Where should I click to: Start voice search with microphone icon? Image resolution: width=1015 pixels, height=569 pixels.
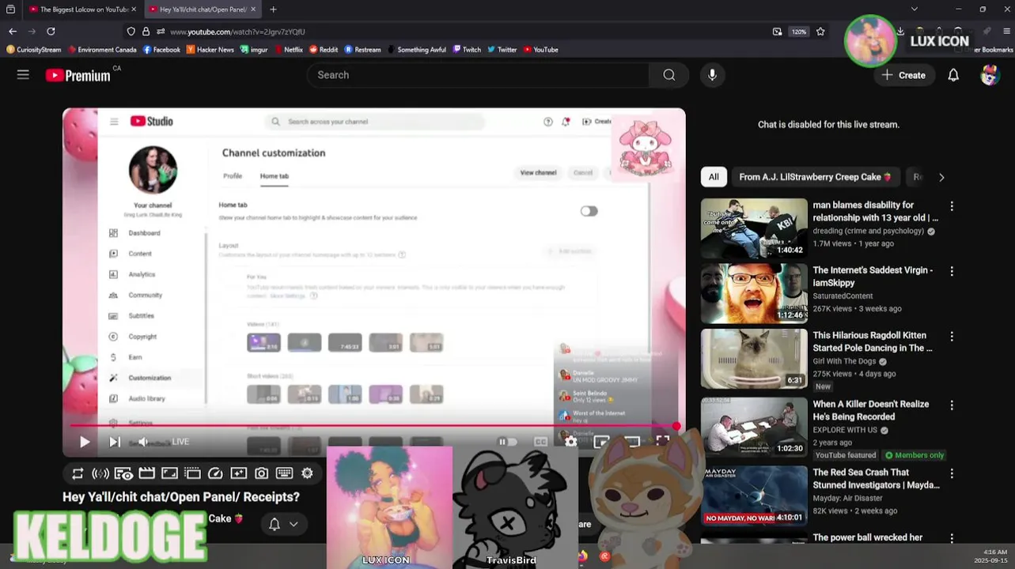coord(712,75)
